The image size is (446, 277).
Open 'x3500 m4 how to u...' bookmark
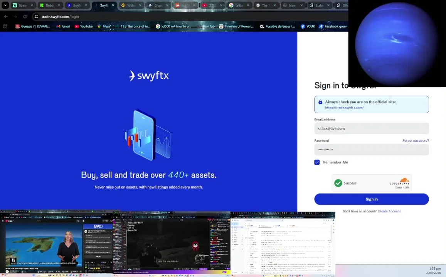point(173,27)
